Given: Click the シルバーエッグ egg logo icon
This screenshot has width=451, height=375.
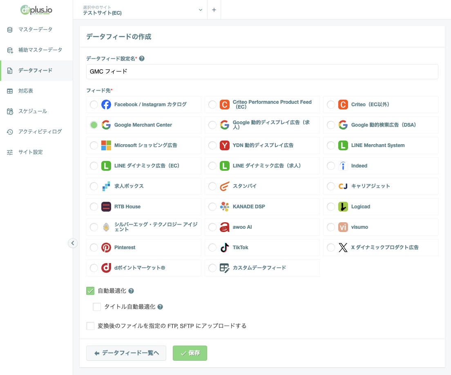Looking at the screenshot, I should click(x=106, y=227).
